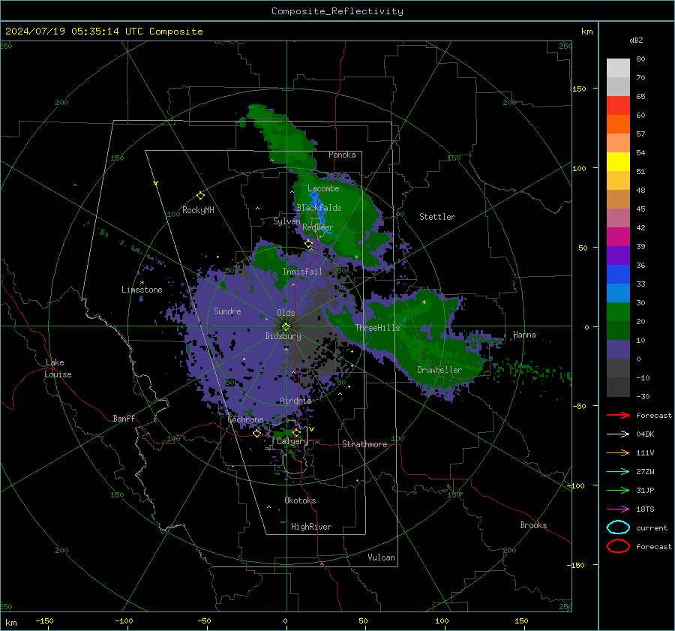Click the ThreeHills city label
Viewport: 675px width, 631px height.
click(x=377, y=328)
